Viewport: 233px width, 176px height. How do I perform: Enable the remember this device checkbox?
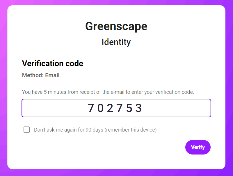coord(27,130)
